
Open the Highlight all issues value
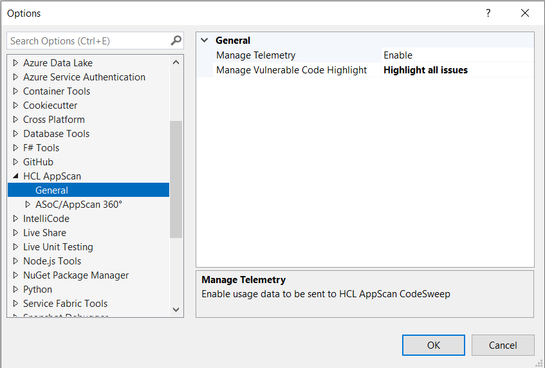457,70
